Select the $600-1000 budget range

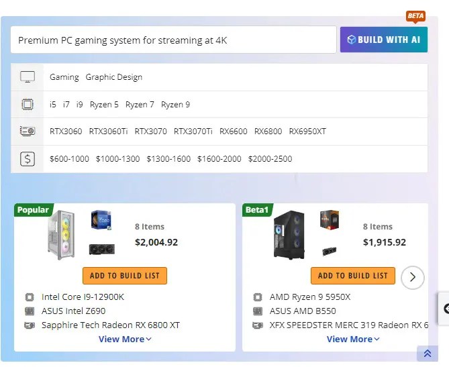(69, 159)
